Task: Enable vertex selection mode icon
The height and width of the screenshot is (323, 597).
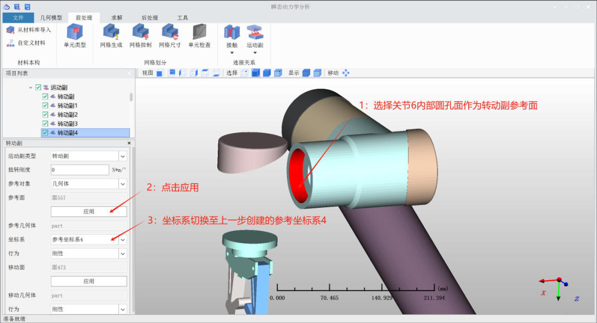Action: (x=244, y=73)
